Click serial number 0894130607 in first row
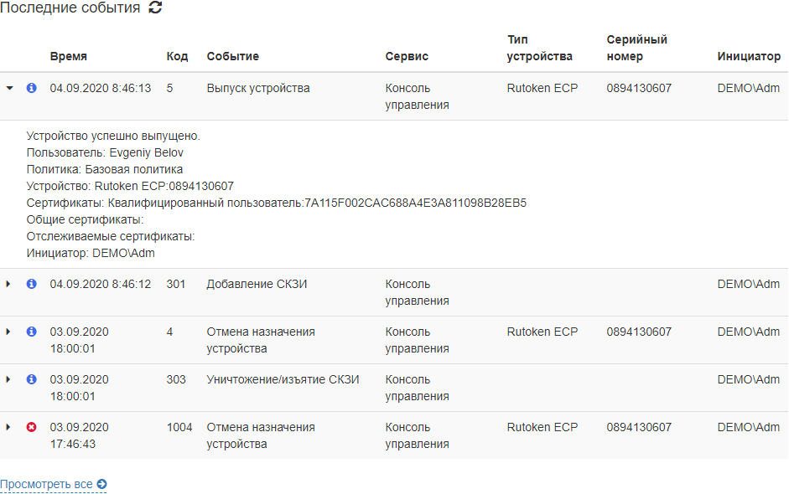 coord(639,88)
